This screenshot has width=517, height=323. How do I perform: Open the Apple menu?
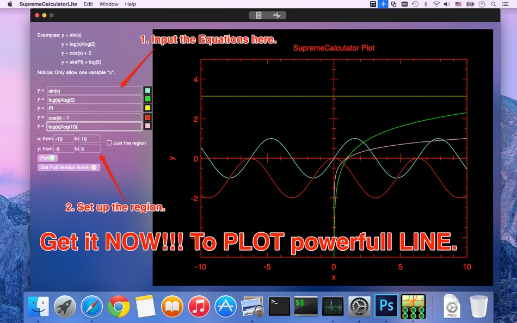(10, 4)
